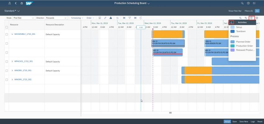264x124 pixels.
Task: Check the WWORK_1710_001 row checkbox
Action: (7, 71)
